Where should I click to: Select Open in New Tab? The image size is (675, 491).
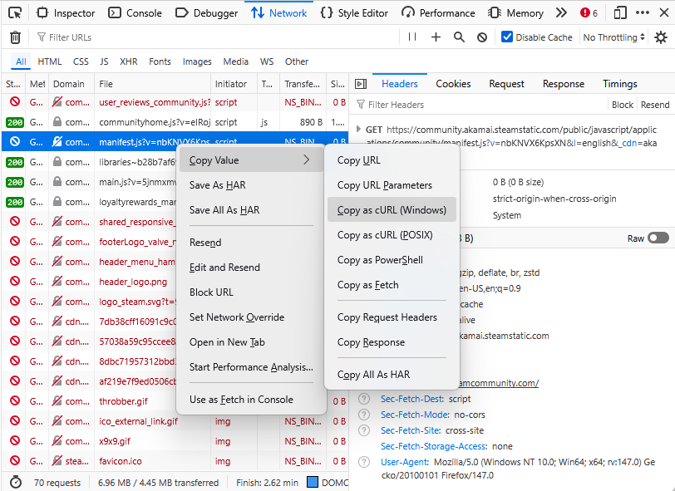click(x=251, y=342)
